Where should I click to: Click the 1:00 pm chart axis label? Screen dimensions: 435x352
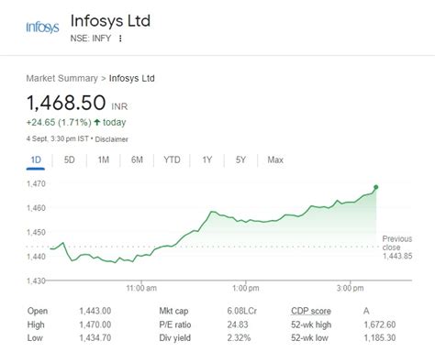tap(246, 288)
